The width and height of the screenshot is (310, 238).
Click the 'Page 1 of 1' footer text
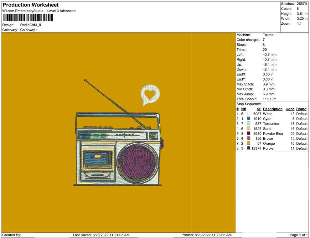click(x=298, y=235)
